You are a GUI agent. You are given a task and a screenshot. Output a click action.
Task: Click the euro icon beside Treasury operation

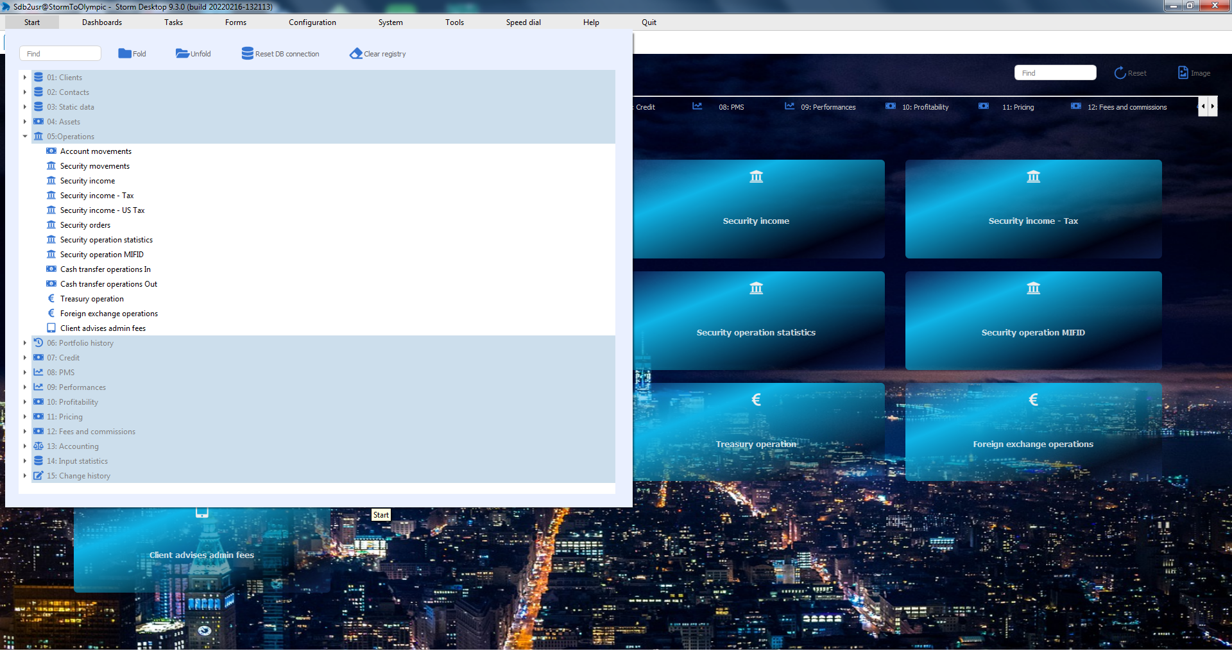51,298
